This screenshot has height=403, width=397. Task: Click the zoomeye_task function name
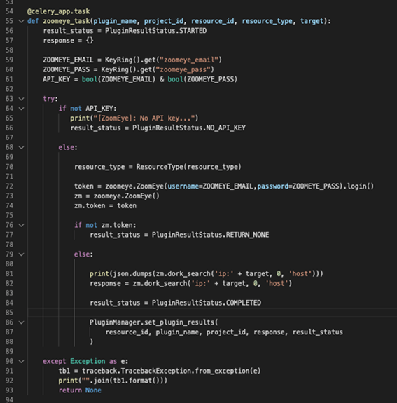coord(67,21)
